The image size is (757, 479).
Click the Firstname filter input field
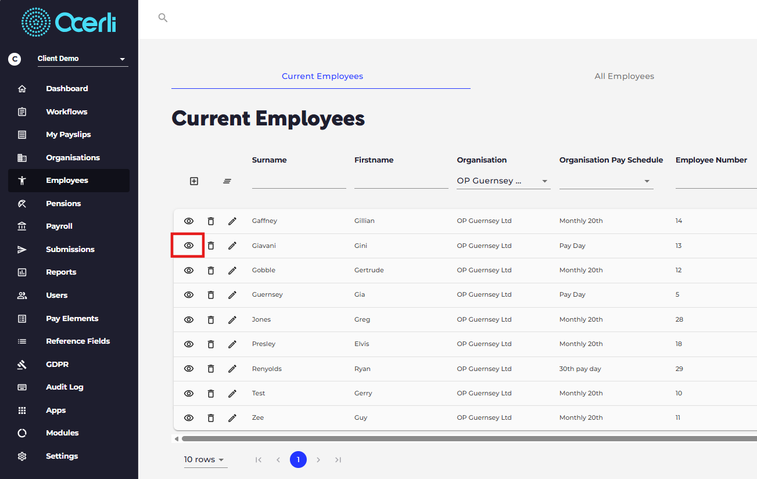point(401,181)
